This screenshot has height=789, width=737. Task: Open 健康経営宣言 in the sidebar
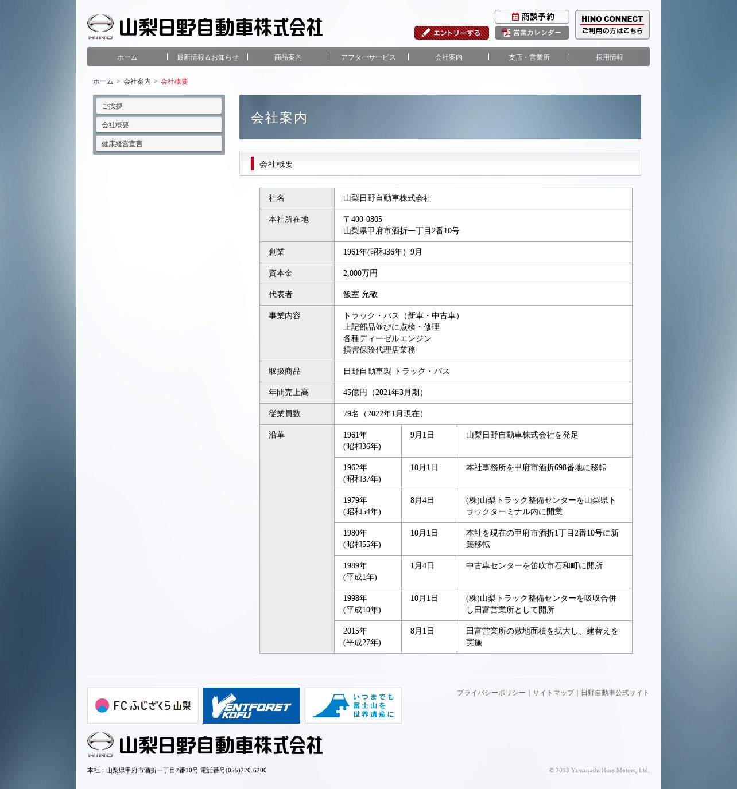click(159, 143)
